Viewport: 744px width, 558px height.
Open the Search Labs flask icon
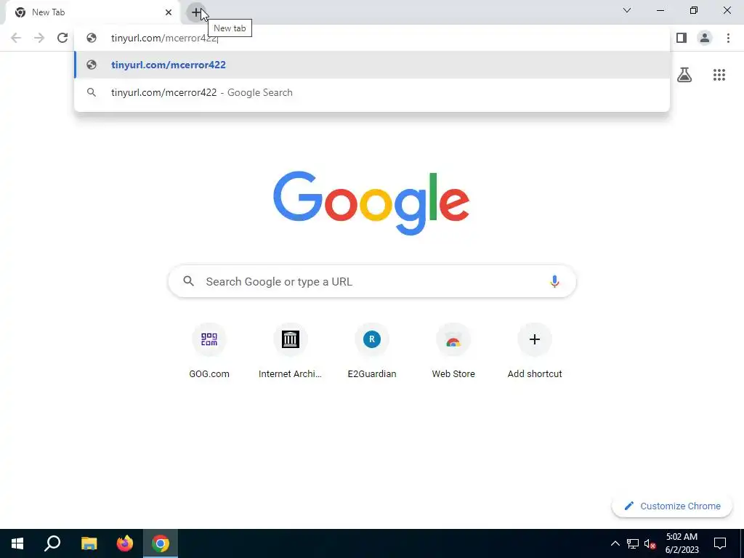click(684, 75)
